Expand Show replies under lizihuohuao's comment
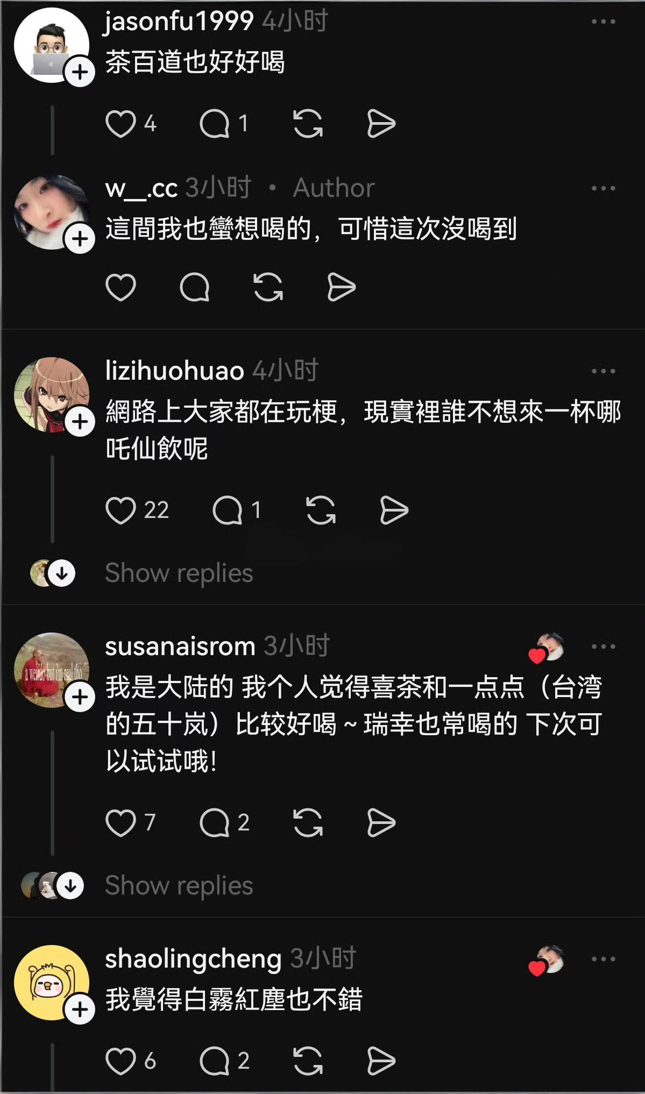This screenshot has width=645, height=1094. 179,573
